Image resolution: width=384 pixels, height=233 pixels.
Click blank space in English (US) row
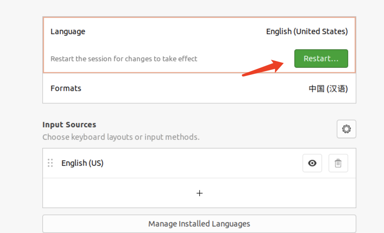(199, 163)
